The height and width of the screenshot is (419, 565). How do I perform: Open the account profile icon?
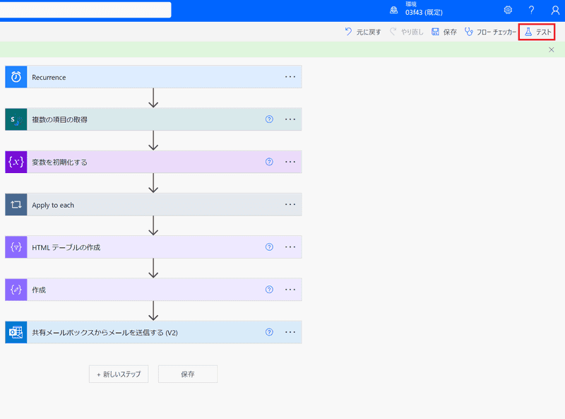[x=555, y=10]
